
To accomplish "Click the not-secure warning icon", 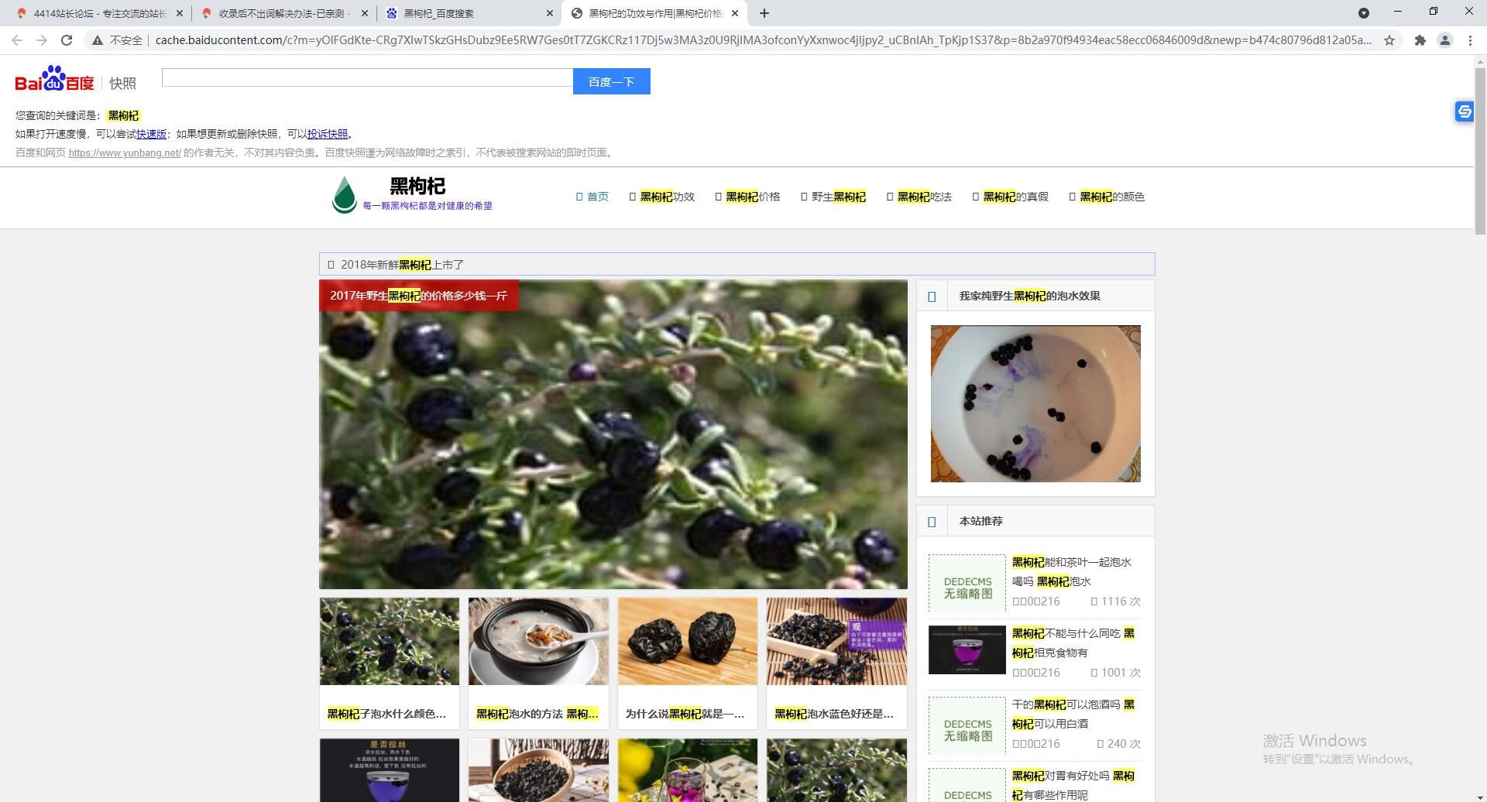I will (x=98, y=40).
